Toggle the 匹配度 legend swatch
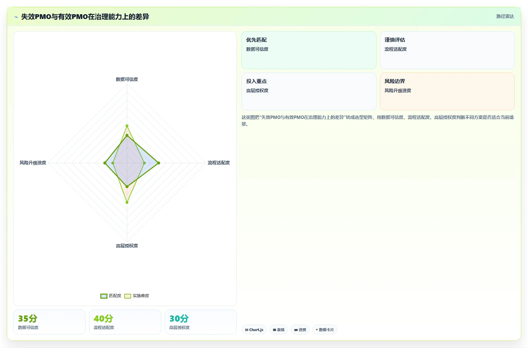 tap(104, 296)
